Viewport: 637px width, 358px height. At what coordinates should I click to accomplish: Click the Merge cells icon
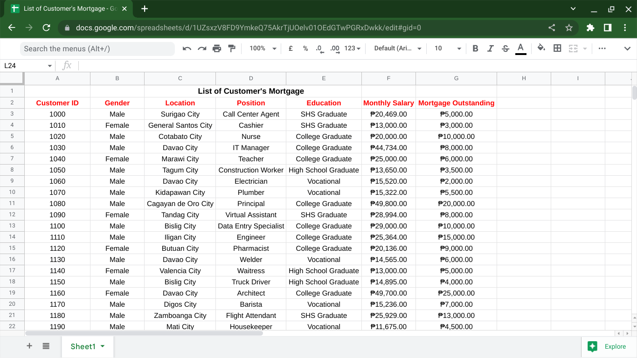click(573, 48)
